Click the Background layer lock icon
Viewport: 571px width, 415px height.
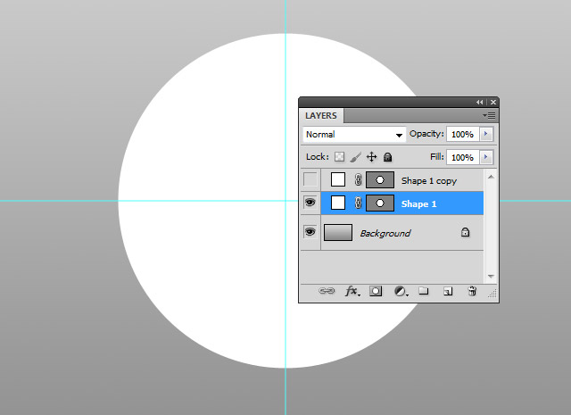[465, 232]
